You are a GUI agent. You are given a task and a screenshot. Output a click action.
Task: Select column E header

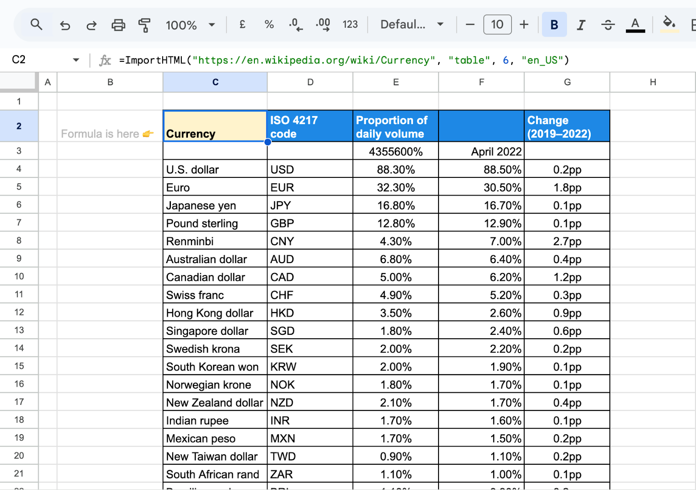[x=396, y=82]
